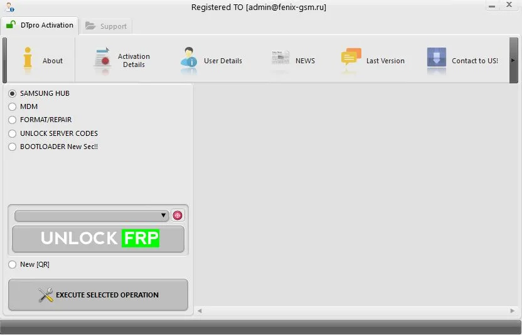Enable the New [QR] radio option
Image resolution: width=522 pixels, height=335 pixels.
(13, 264)
